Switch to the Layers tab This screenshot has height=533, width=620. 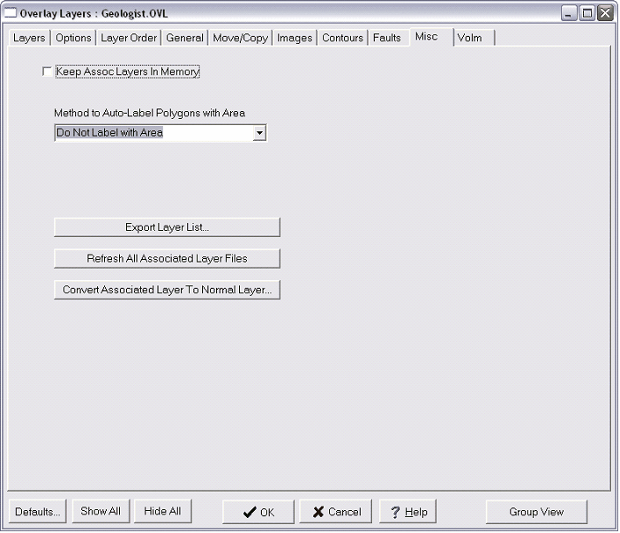(29, 38)
